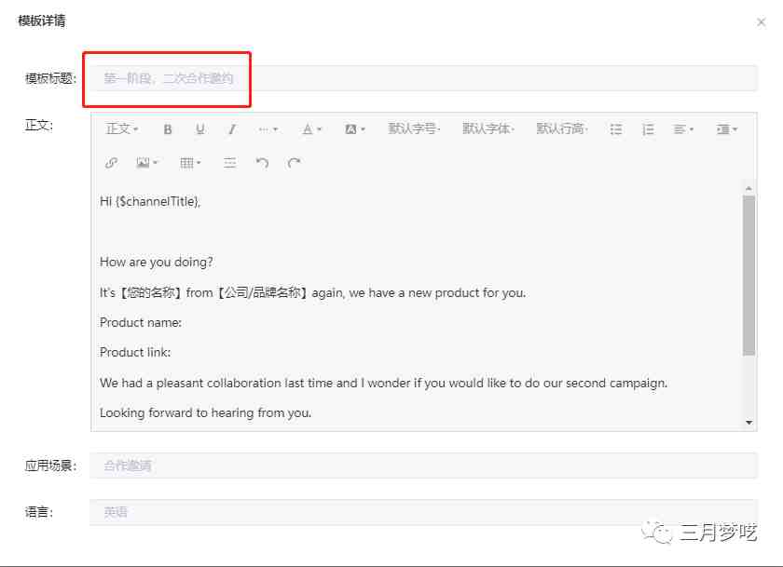
Task: Undo the last edit
Action: (x=262, y=163)
